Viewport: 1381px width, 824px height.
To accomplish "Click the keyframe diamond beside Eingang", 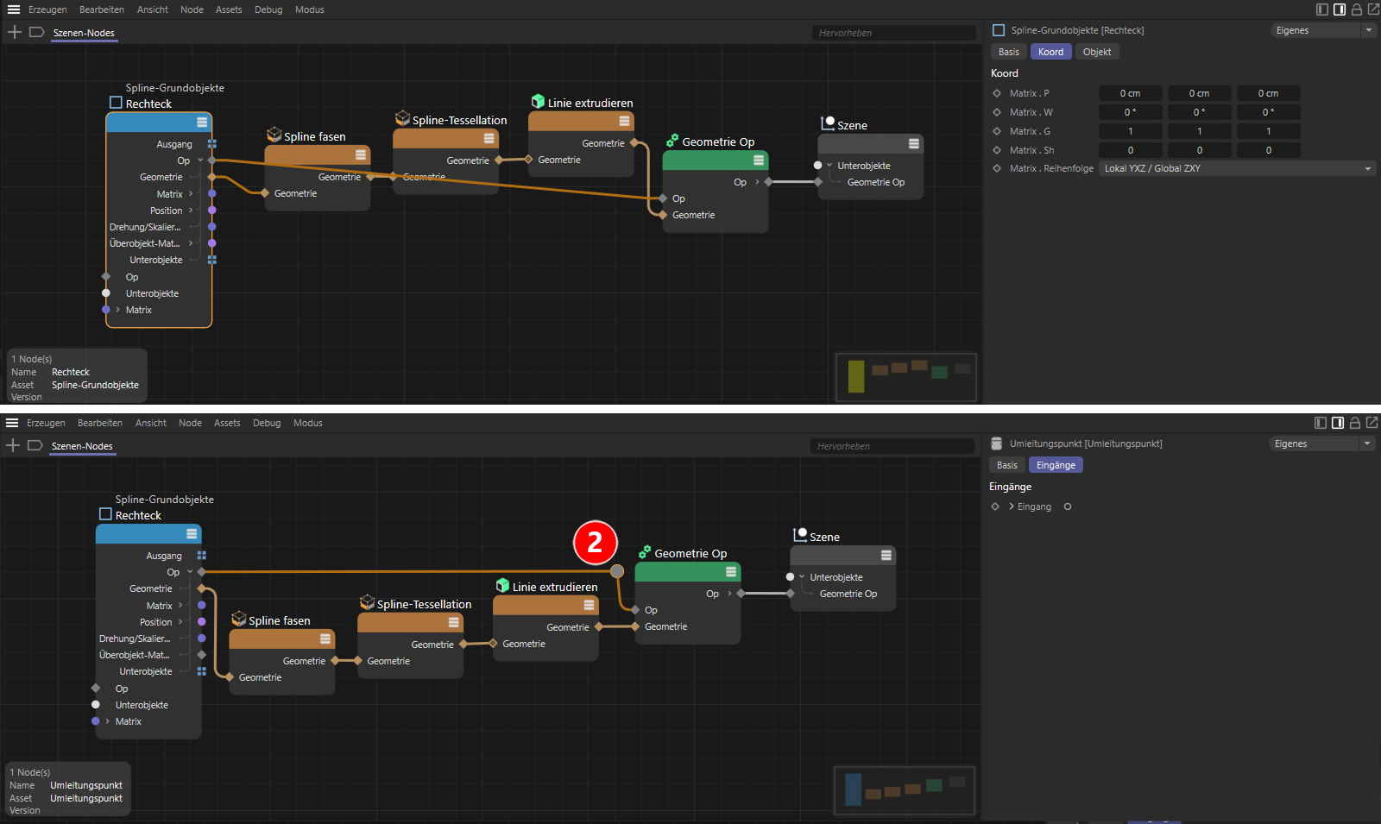I will coord(995,506).
